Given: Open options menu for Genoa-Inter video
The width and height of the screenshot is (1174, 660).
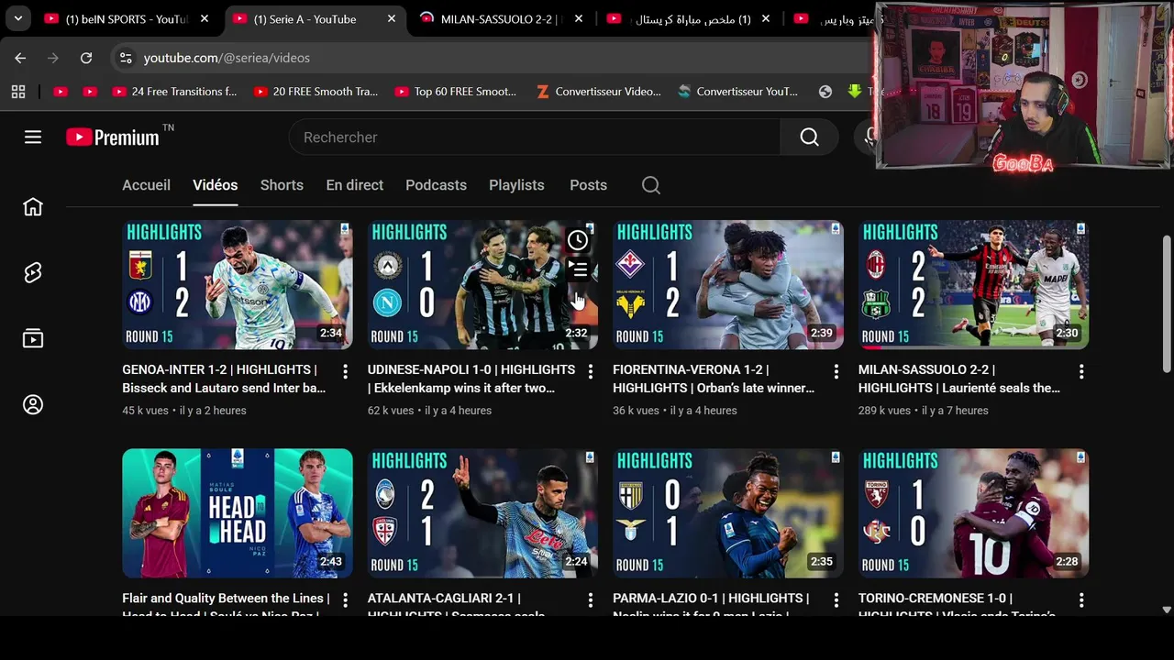Looking at the screenshot, I should (x=345, y=371).
